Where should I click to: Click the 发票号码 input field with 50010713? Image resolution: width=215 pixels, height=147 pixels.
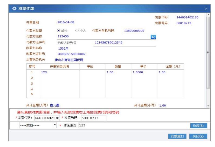pyautogui.click(x=94, y=118)
